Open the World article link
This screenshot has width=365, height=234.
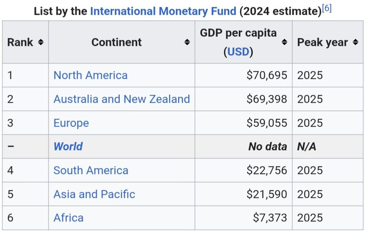point(68,146)
